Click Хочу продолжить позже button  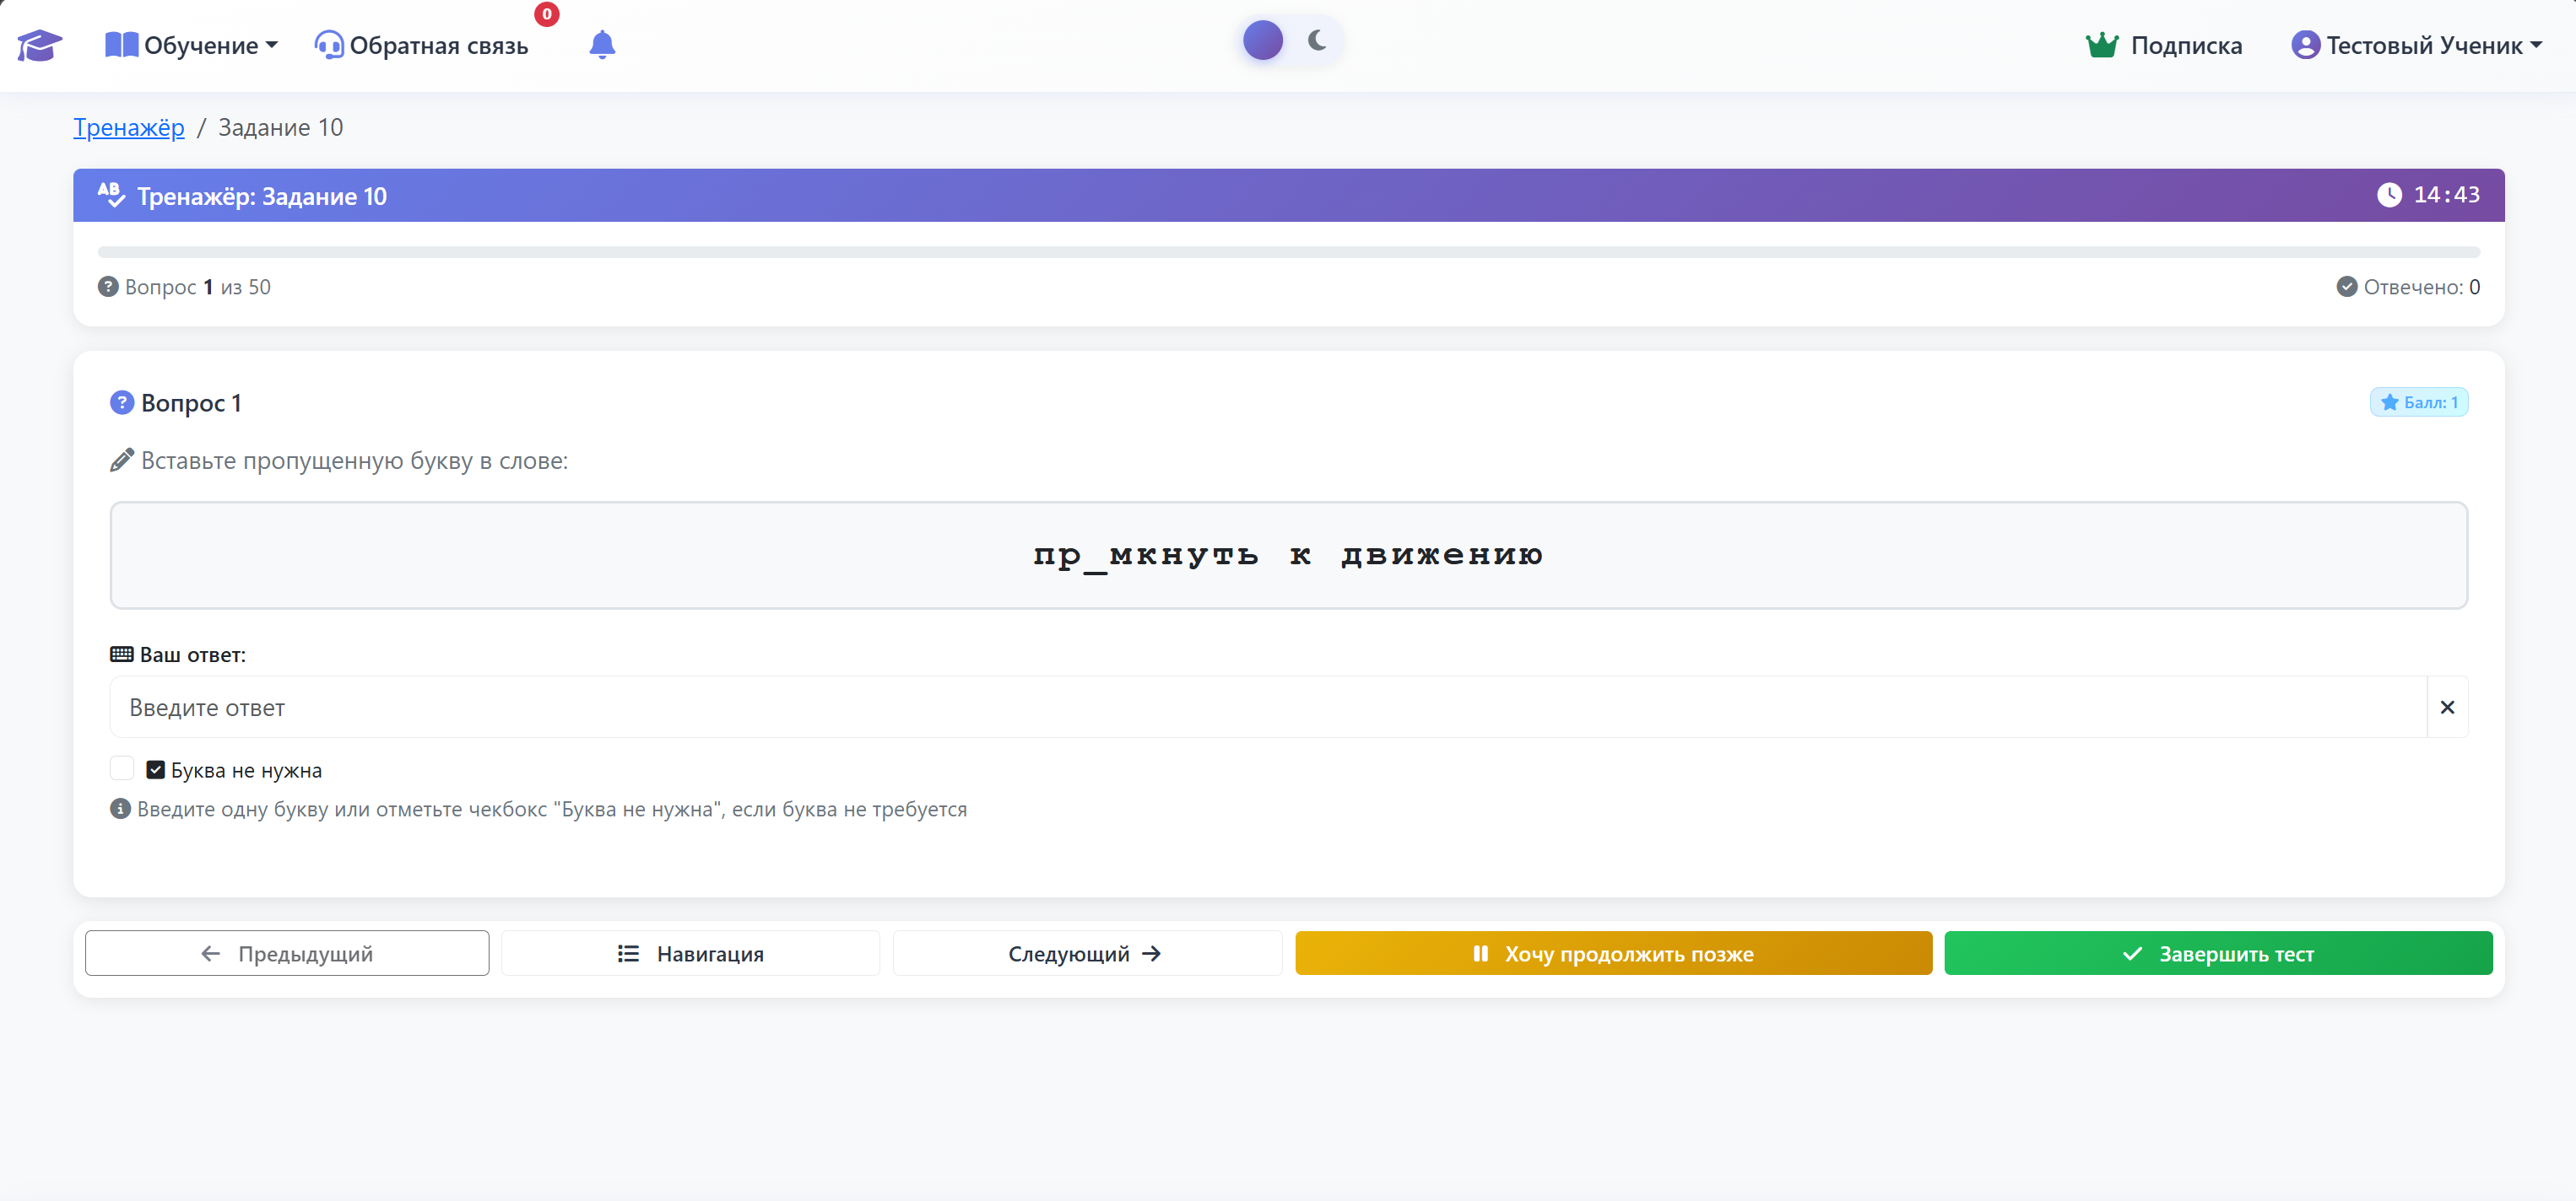1613,953
